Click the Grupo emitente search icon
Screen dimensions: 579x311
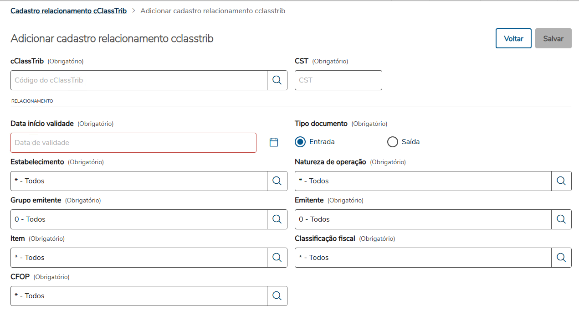[x=277, y=219]
